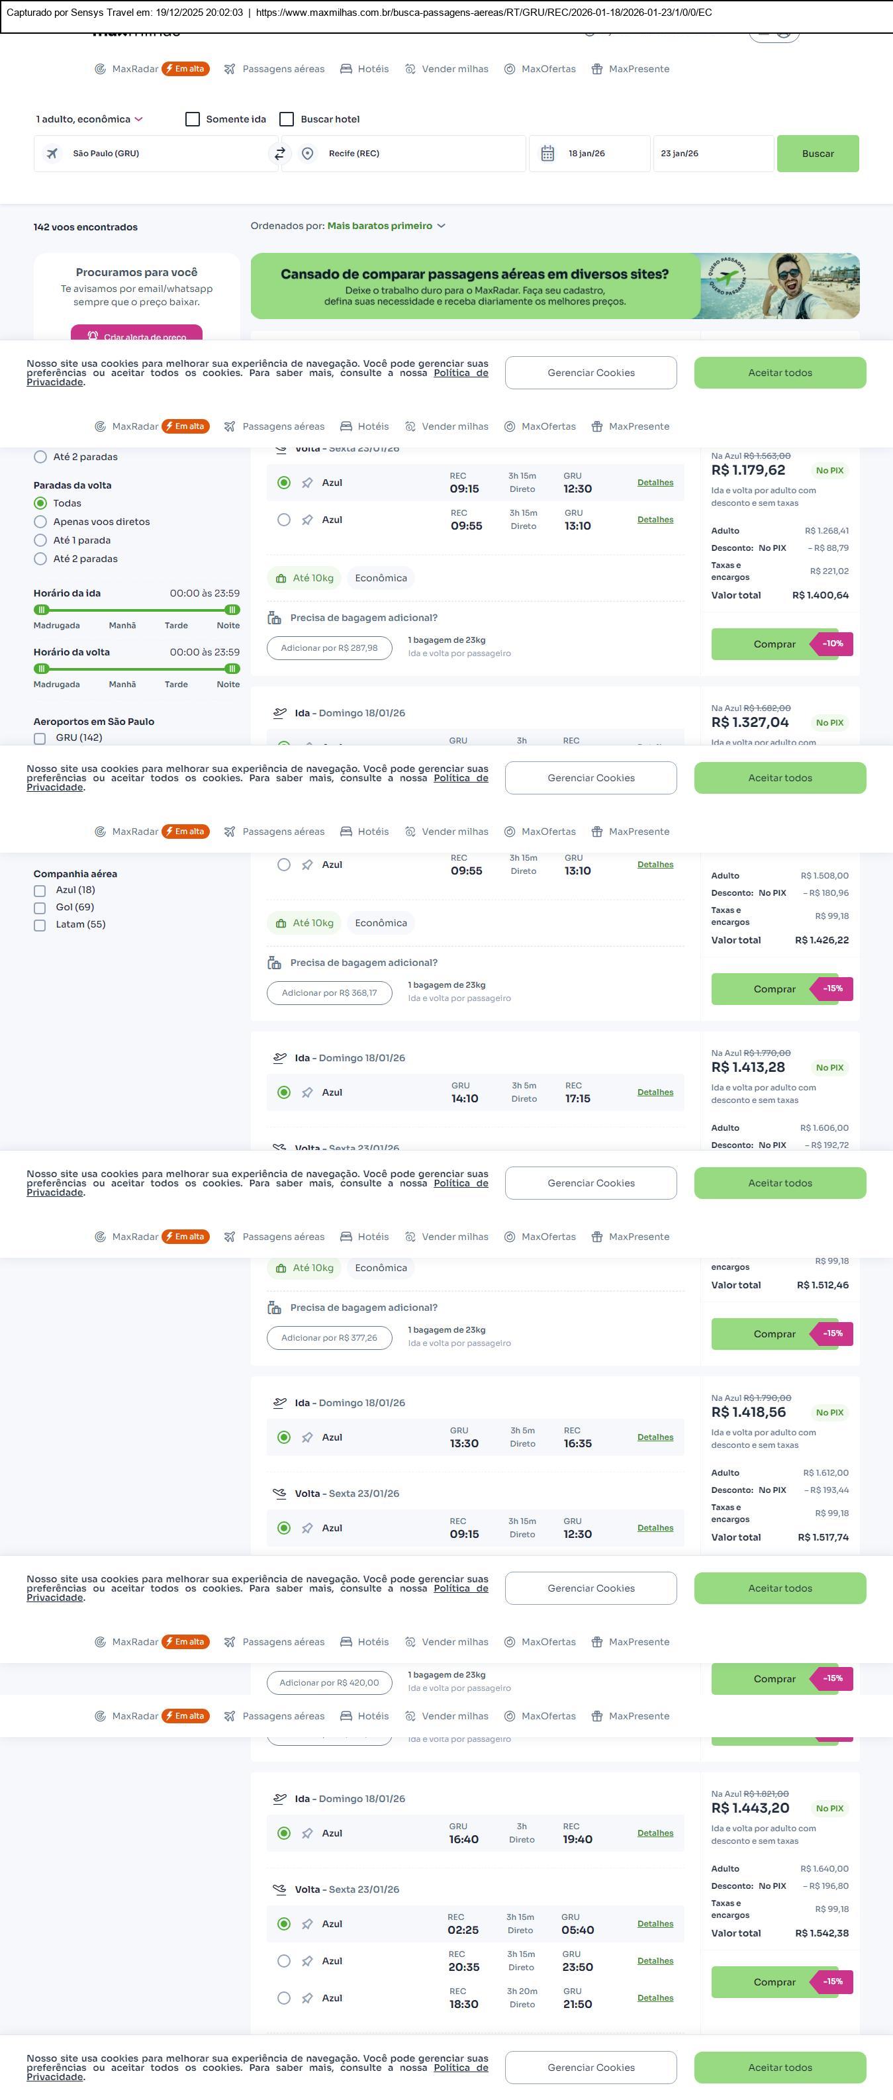Filter by Gol (69) airline checkbox
Viewport: 893px width, 2100px height.
click(40, 908)
